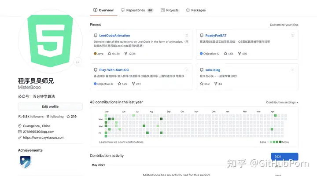Click the project board icon beside Projects
The height and width of the screenshot is (176, 317).
point(162,10)
